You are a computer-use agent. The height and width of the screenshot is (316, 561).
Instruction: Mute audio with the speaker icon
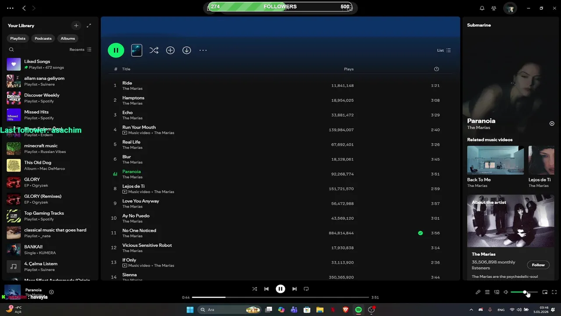click(506, 292)
